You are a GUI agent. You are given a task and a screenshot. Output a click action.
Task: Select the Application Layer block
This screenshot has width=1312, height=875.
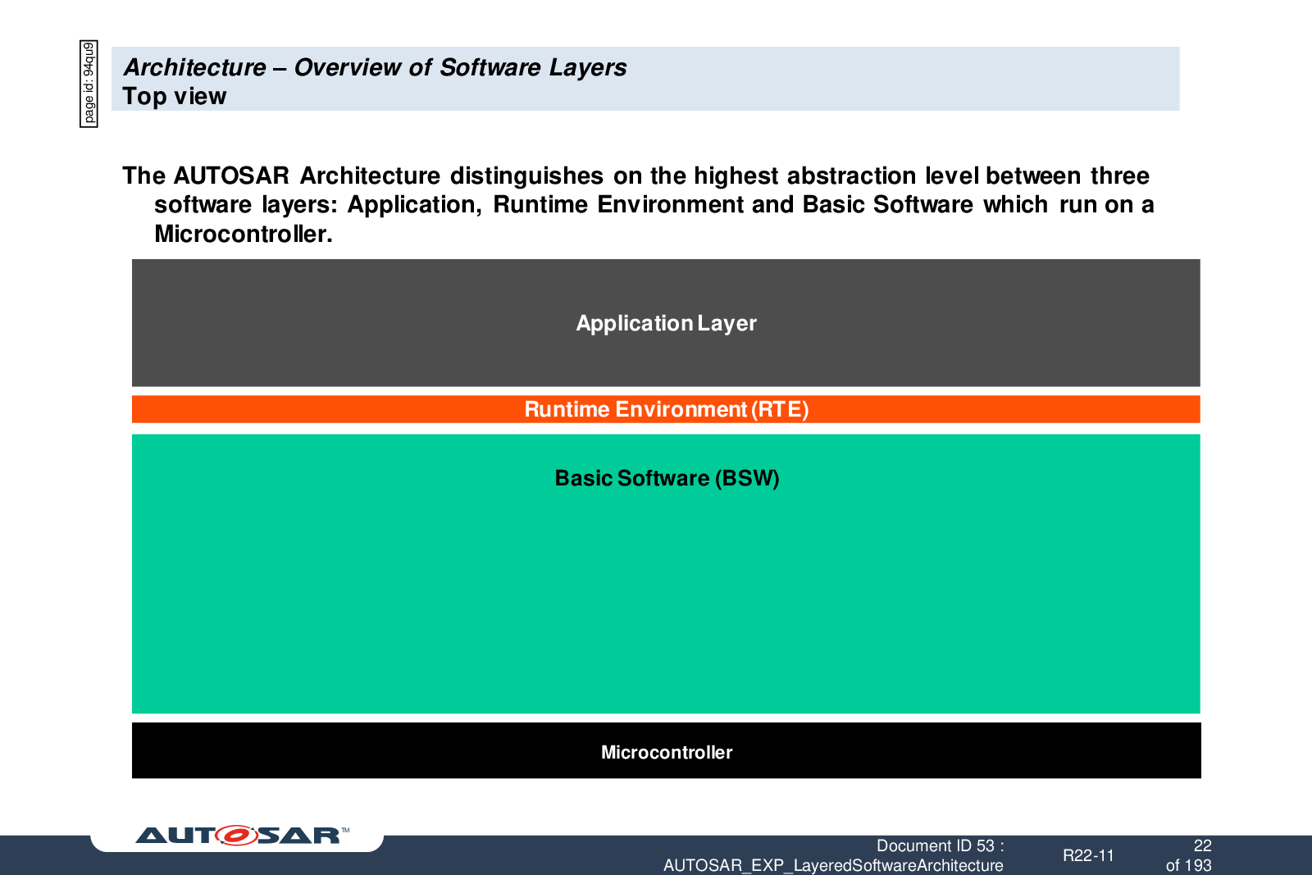666,323
